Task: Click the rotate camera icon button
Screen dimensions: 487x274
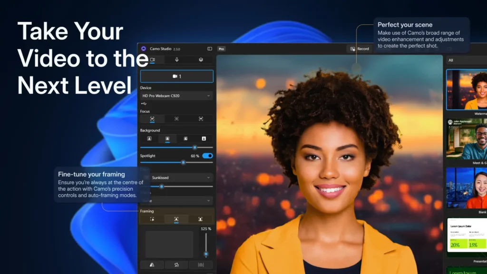Action: [176, 265]
